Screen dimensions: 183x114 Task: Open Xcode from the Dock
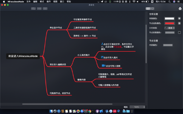[101, 111]
